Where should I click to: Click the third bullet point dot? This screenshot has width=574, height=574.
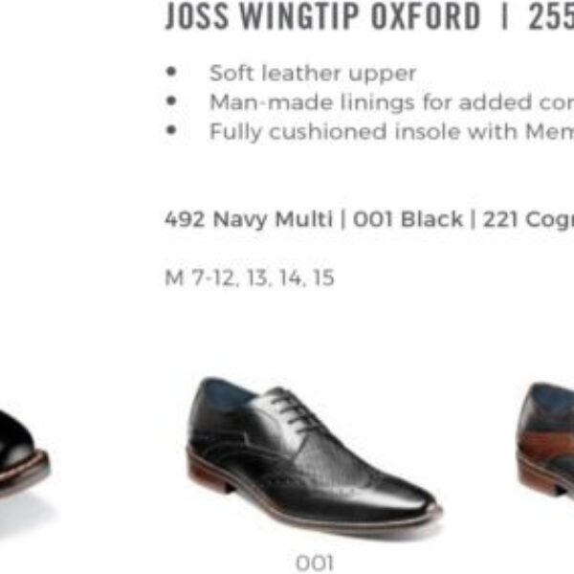(x=171, y=130)
